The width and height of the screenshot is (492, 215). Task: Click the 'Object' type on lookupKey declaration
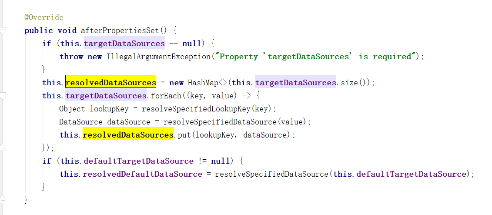(x=72, y=109)
